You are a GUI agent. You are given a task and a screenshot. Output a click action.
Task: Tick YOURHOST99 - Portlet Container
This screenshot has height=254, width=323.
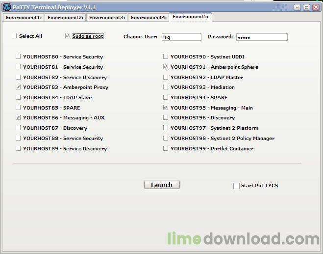166,148
